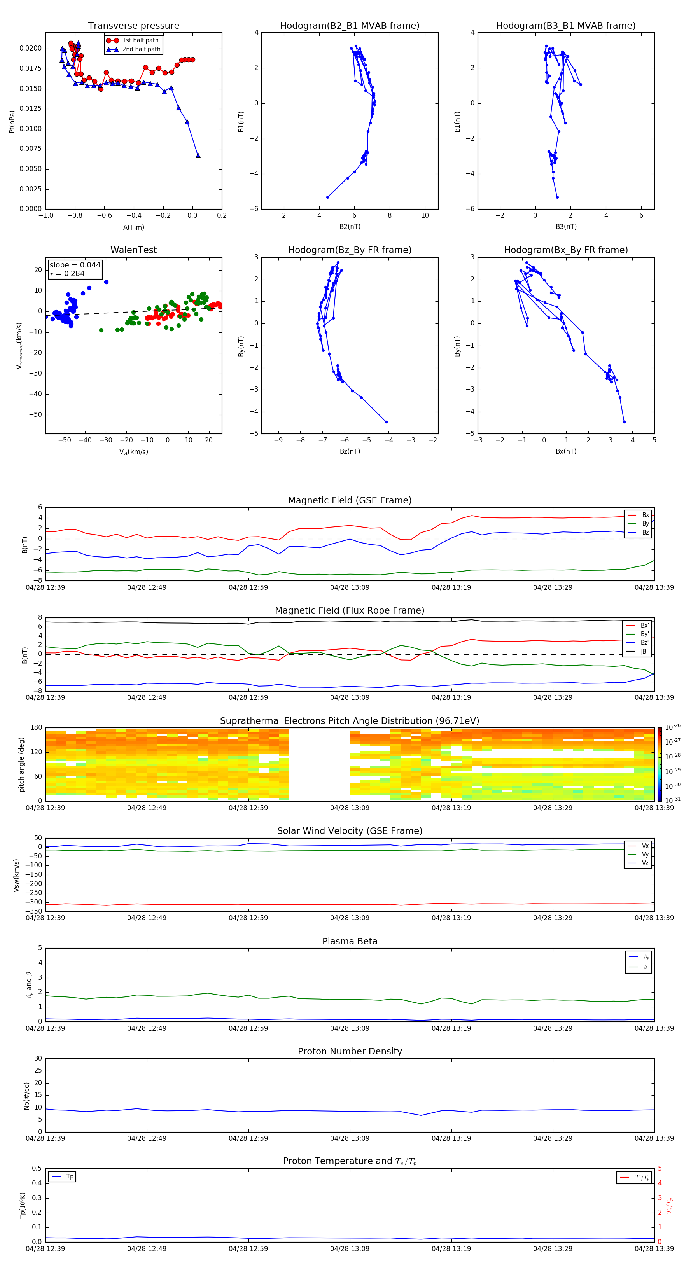Click the βp entry in Plasma Beta legend
Viewport: 700px width, 1283px height.
click(x=639, y=957)
